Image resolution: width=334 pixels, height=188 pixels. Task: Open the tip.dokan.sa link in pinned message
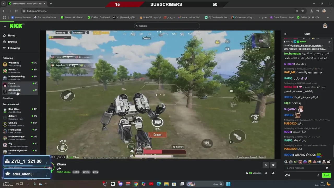coord(305,47)
